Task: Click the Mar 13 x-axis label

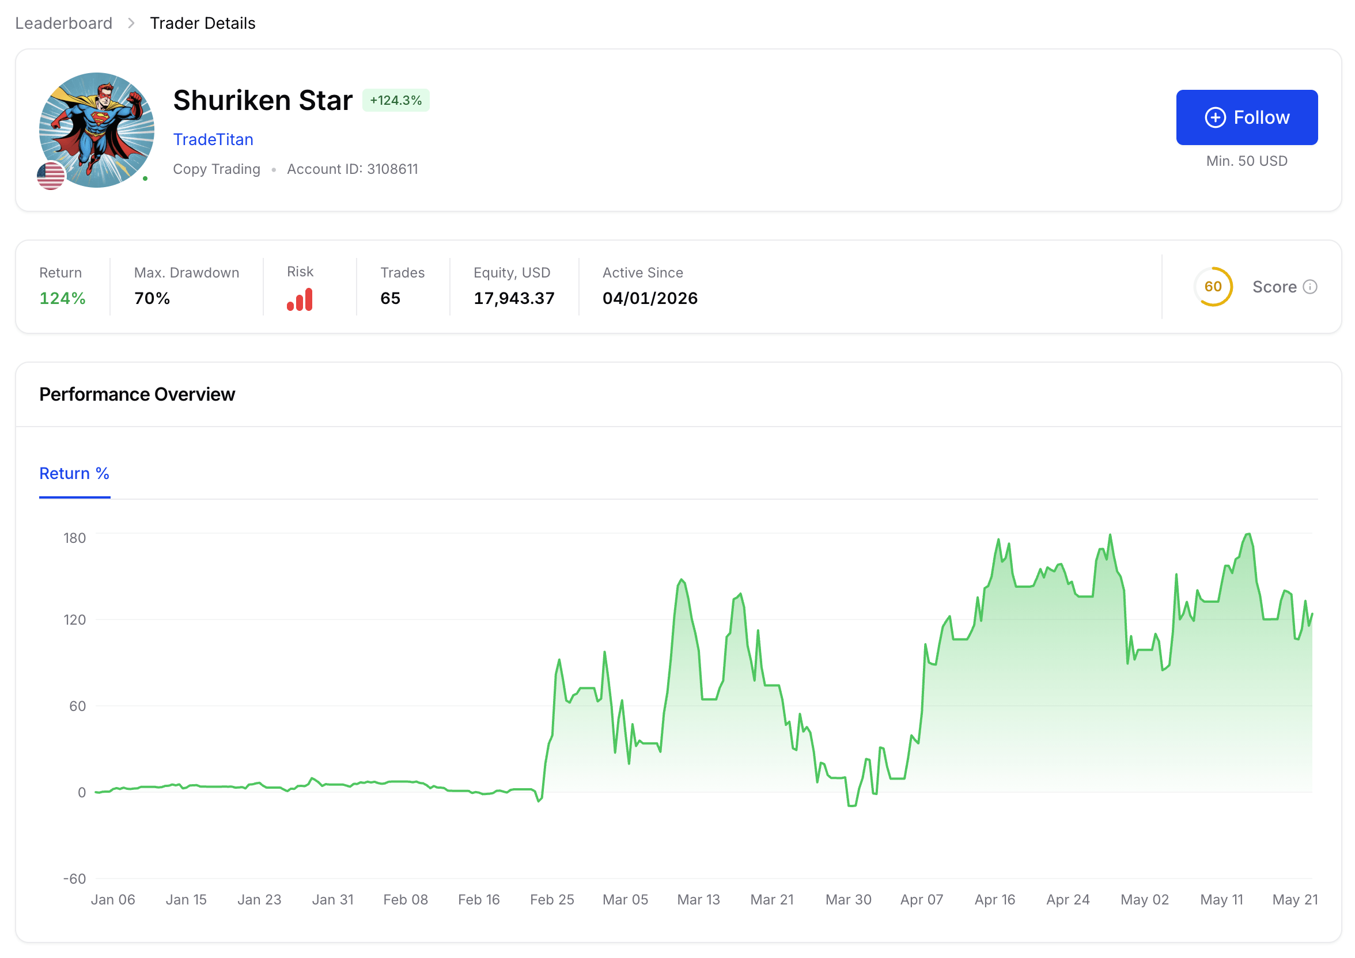Action: pyautogui.click(x=699, y=900)
